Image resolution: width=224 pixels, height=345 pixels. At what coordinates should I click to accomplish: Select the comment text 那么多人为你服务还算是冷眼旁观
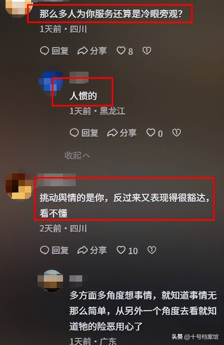coord(111,14)
